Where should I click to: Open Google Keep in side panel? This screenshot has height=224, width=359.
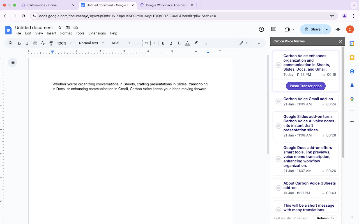point(352,57)
